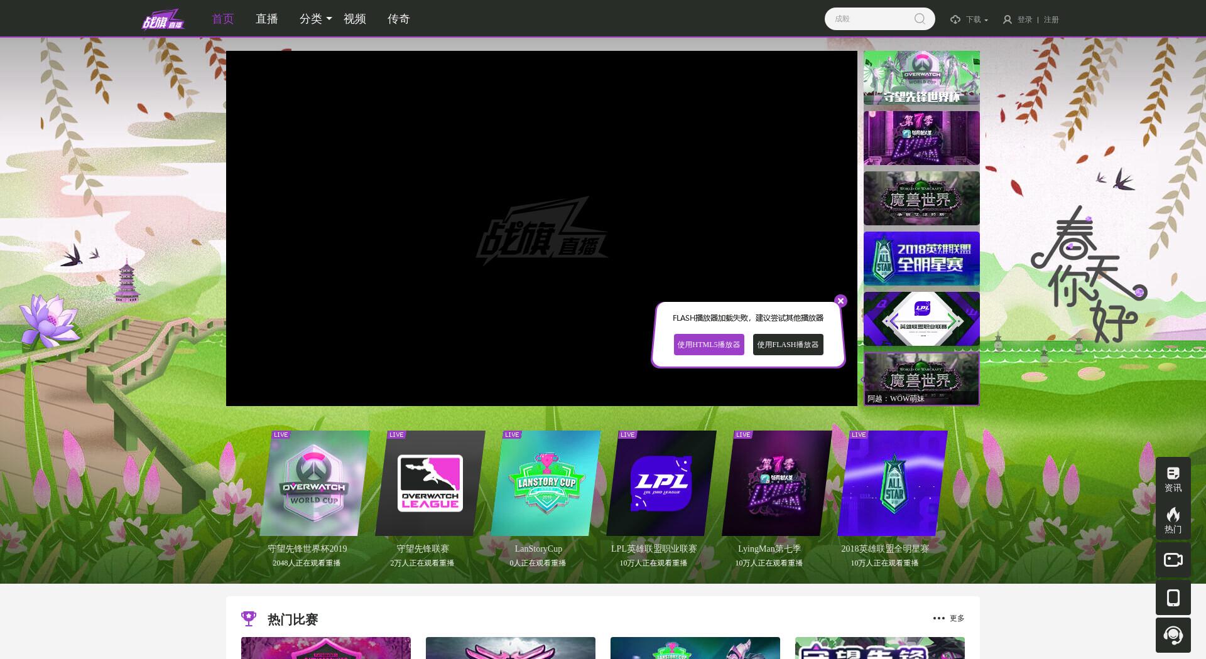Select the LyingMan 第7季 sidebar thumbnail
The image size is (1206, 659).
pos(921,138)
